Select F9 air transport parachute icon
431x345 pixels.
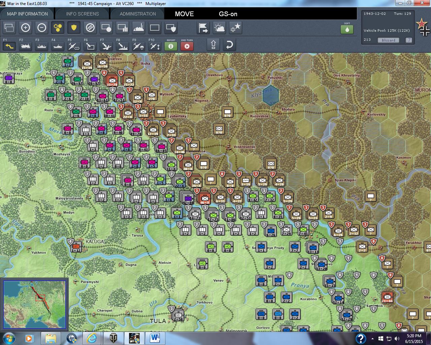coord(138,46)
